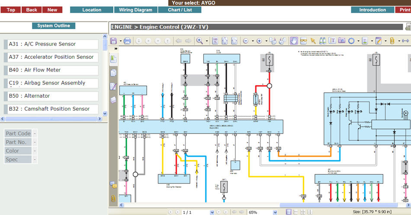
Task: Select B32 : Camshaft Position Sensor
Action: point(51,109)
